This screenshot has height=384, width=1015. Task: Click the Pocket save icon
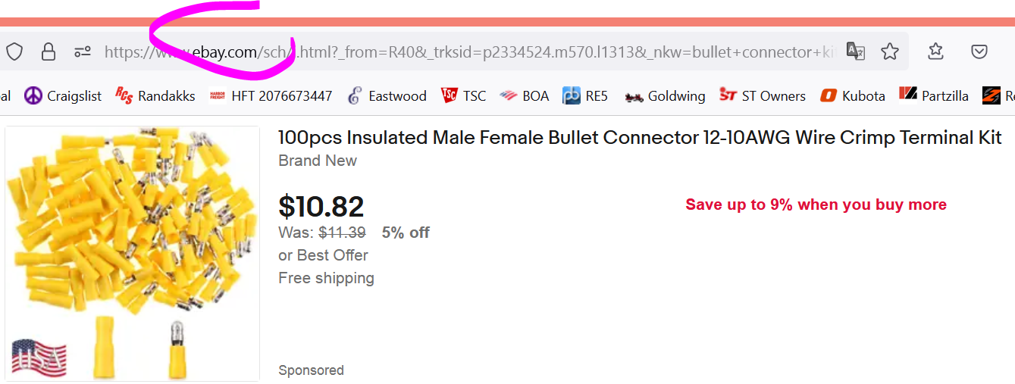[x=979, y=52]
